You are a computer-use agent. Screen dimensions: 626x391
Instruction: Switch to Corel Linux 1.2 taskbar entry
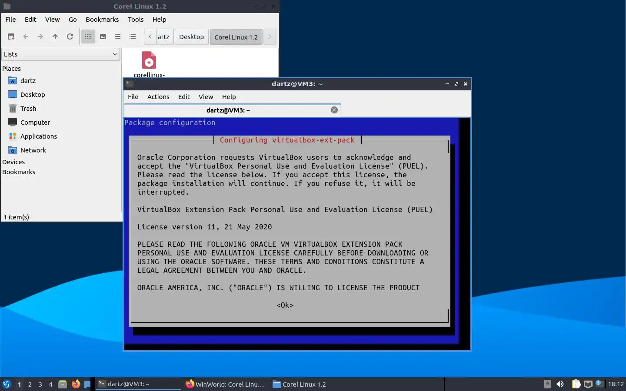pyautogui.click(x=312, y=384)
